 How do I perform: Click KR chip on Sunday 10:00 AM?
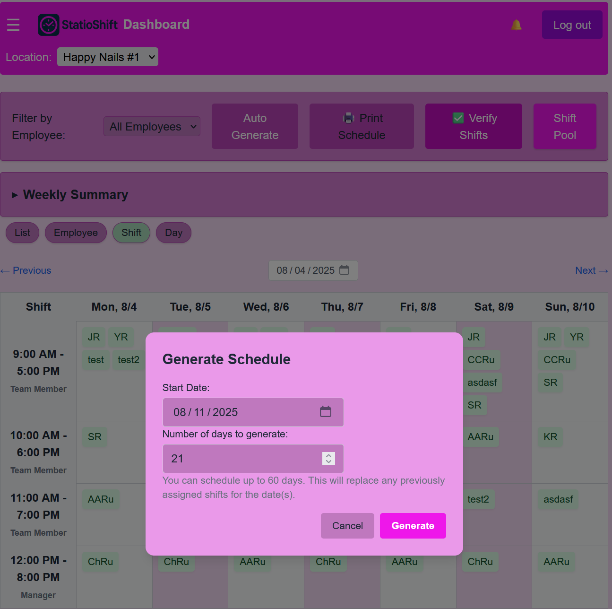coord(550,437)
